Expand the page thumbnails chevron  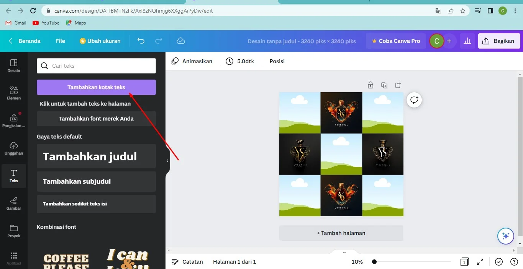tap(344, 252)
